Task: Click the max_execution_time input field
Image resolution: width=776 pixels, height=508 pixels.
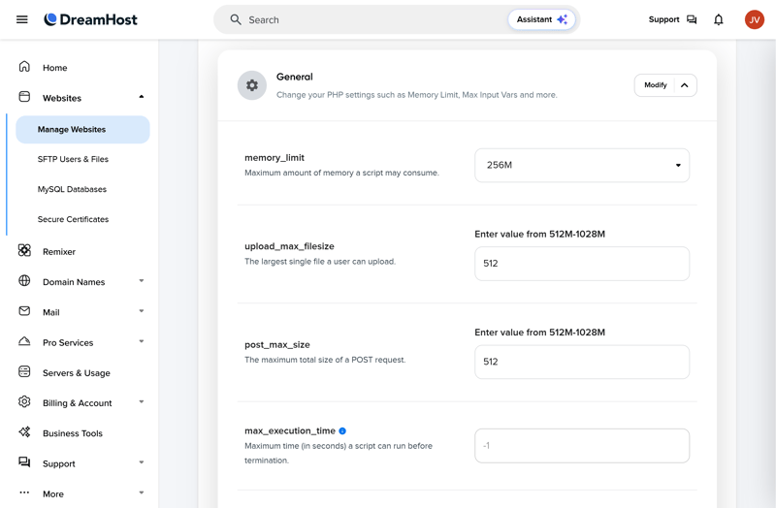Action: [582, 446]
